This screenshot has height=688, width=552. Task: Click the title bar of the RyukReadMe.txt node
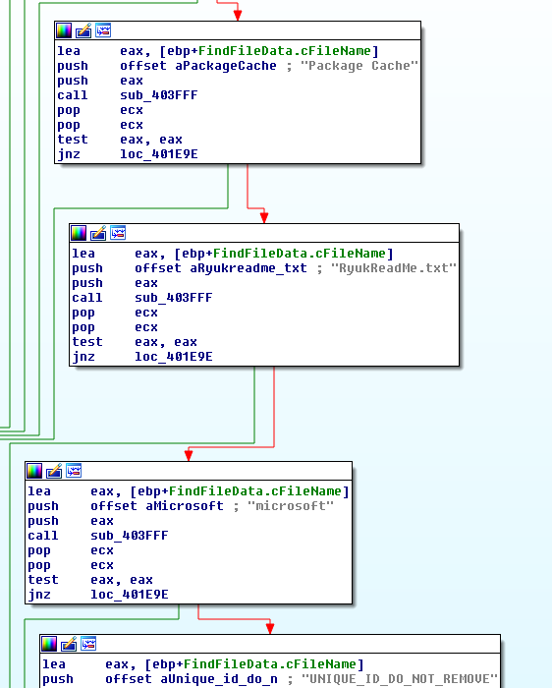(x=264, y=233)
